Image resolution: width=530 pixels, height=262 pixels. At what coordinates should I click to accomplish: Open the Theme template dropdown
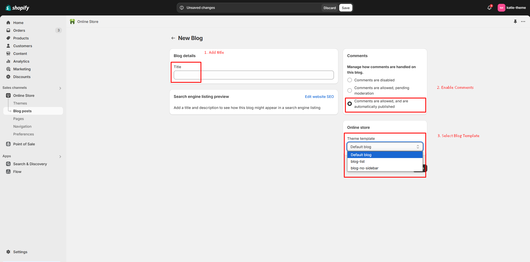(x=385, y=147)
